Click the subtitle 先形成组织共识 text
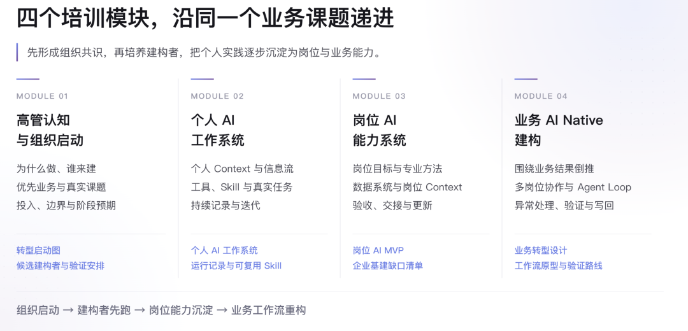Image resolution: width=688 pixels, height=331 pixels. pyautogui.click(x=67, y=53)
